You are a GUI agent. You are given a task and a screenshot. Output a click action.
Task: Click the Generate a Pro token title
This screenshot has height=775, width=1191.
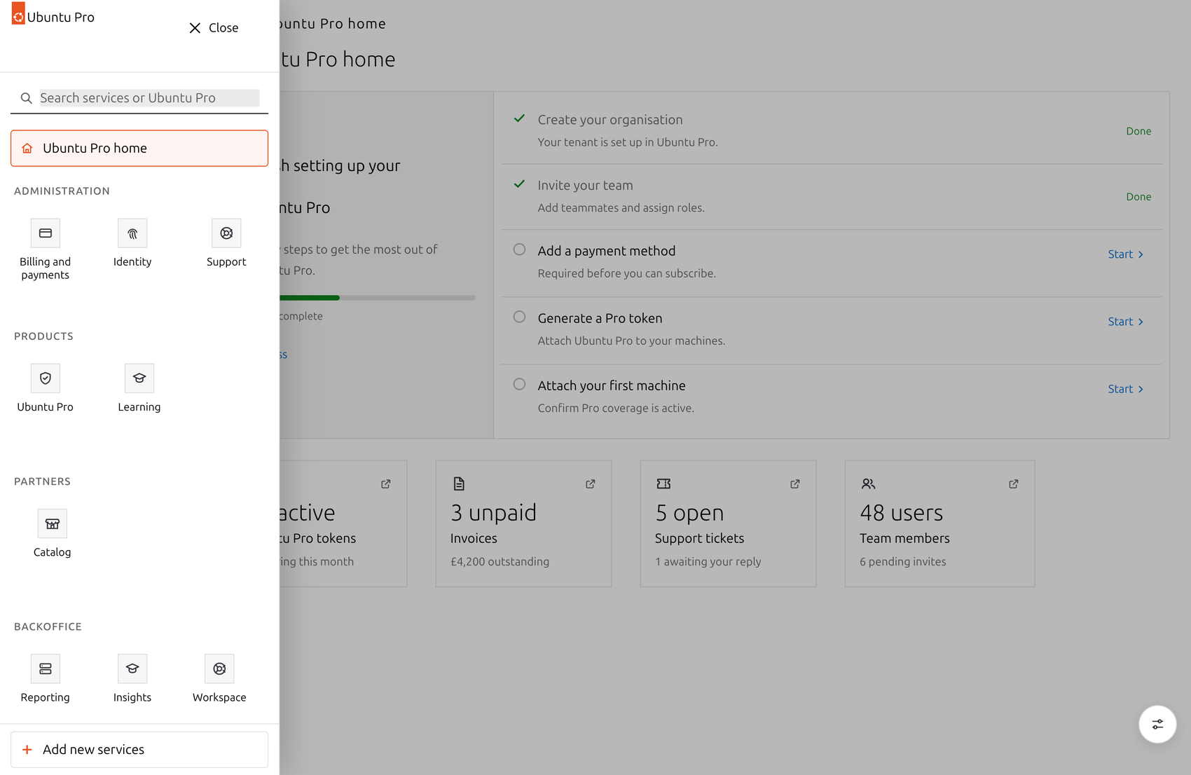point(600,318)
